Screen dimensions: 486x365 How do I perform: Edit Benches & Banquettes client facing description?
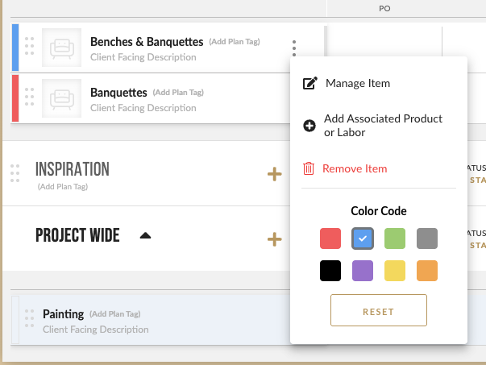coord(143,57)
